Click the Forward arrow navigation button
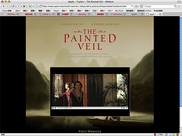 pos(8,6)
